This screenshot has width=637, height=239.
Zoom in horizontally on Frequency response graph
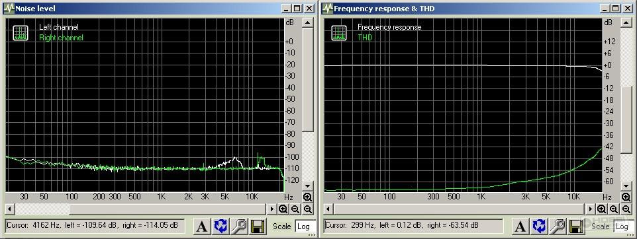click(x=602, y=209)
